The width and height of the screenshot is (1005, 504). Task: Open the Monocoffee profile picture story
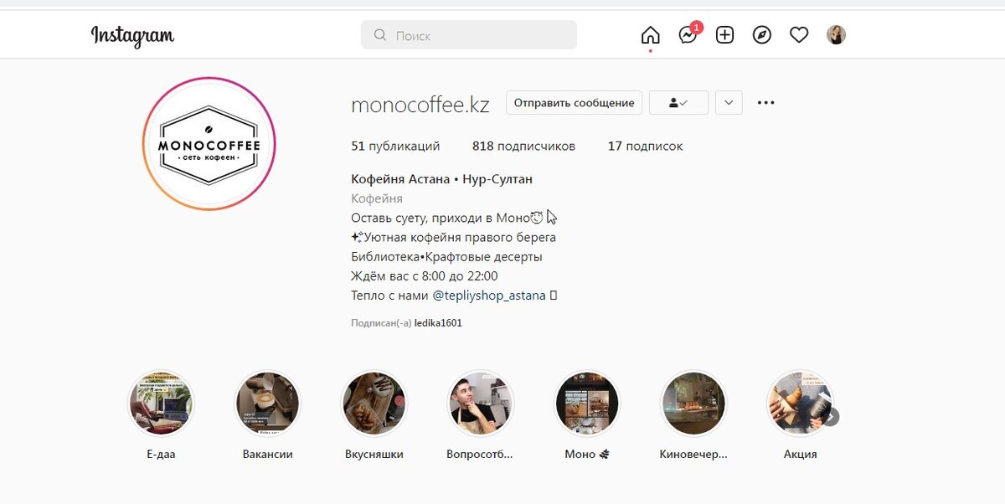(209, 143)
